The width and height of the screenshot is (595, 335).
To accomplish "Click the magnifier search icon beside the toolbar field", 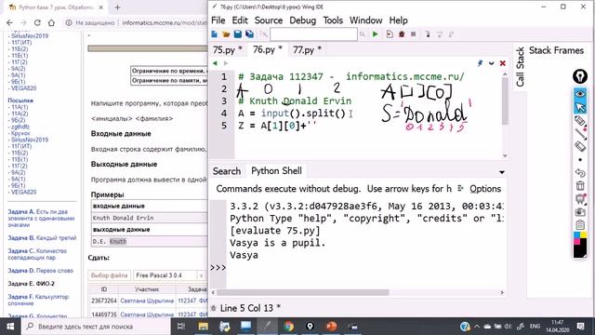I will 363,34.
